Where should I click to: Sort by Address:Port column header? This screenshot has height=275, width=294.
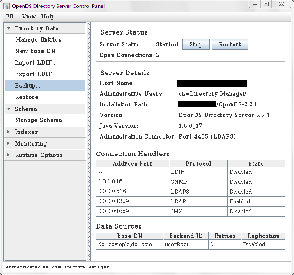133,164
